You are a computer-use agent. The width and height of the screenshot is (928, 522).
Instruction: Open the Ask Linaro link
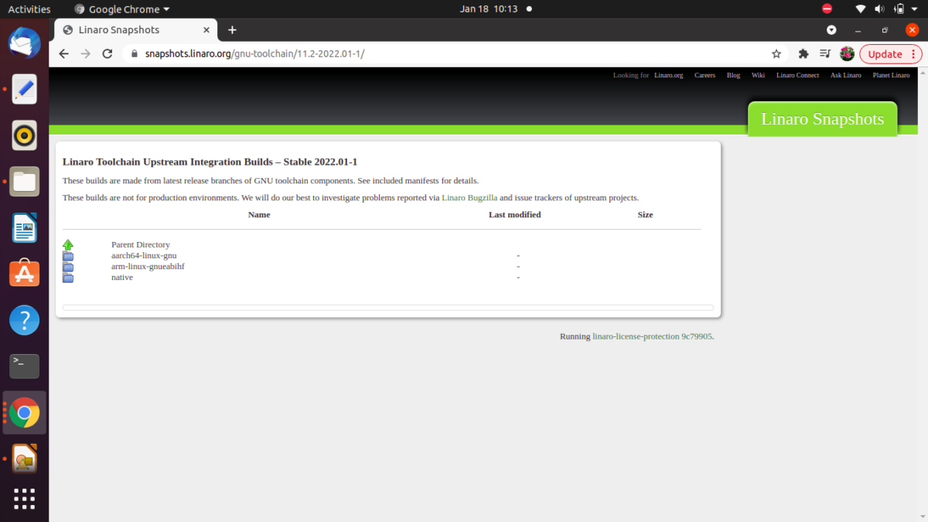pos(846,75)
